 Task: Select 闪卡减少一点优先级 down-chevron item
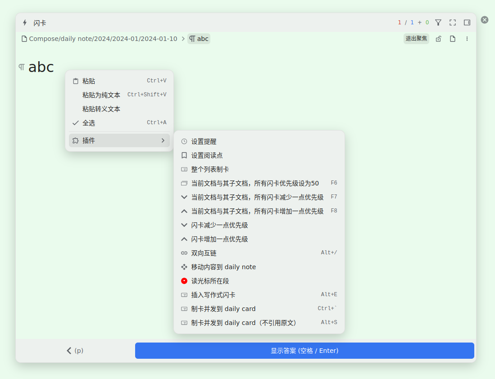[x=219, y=225]
